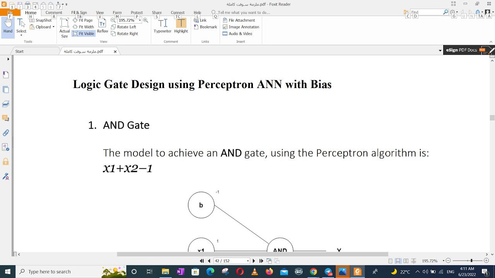Switch to the View ribbon tab
Screen dimensions: 495x278
100,13
